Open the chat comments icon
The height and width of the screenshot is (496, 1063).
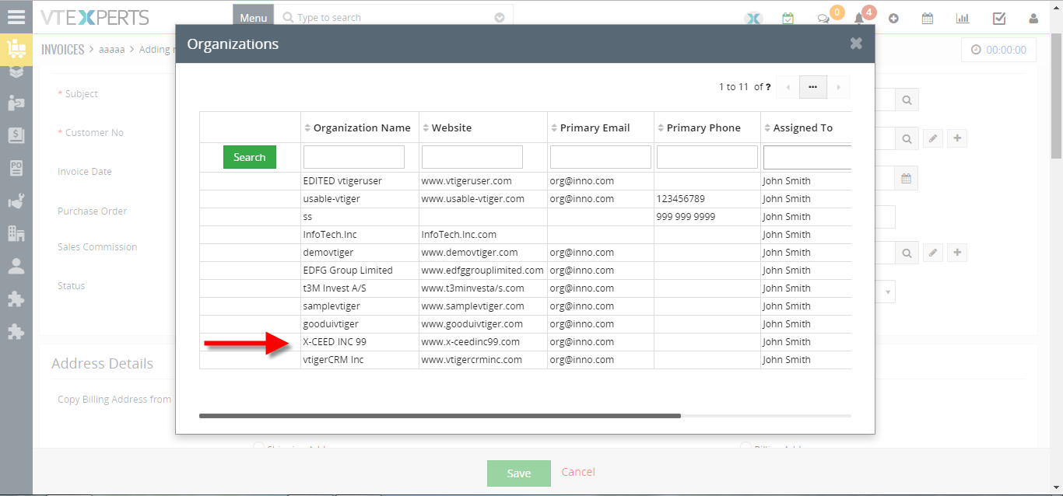pos(823,19)
